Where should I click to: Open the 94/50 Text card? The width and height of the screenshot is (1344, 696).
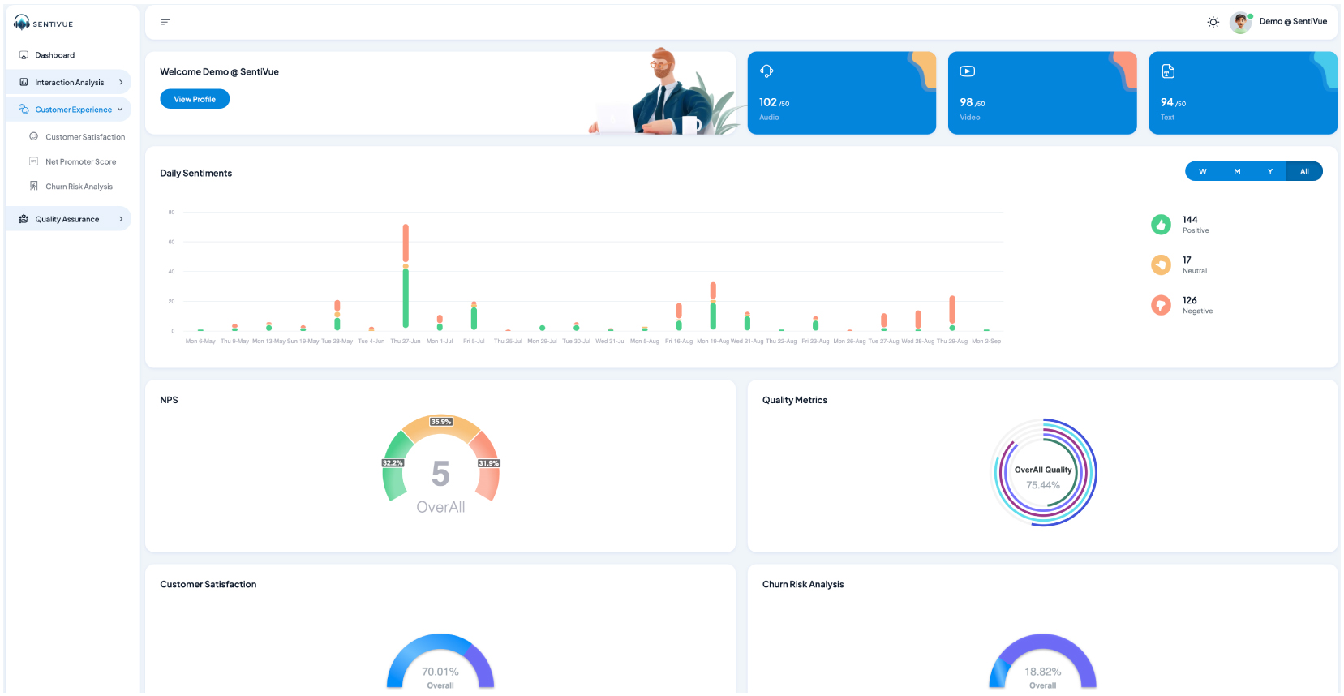pyautogui.click(x=1243, y=92)
